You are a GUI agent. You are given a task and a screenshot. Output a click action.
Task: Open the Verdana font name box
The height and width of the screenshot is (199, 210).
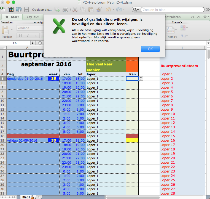(30, 28)
